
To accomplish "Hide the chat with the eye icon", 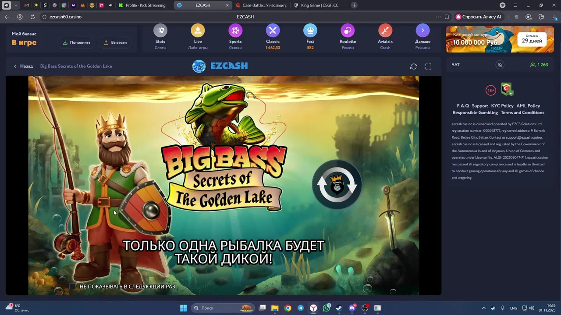I will (x=500, y=65).
